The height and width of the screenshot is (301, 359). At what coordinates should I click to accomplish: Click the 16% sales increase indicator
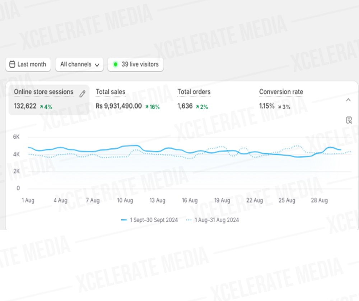153,107
